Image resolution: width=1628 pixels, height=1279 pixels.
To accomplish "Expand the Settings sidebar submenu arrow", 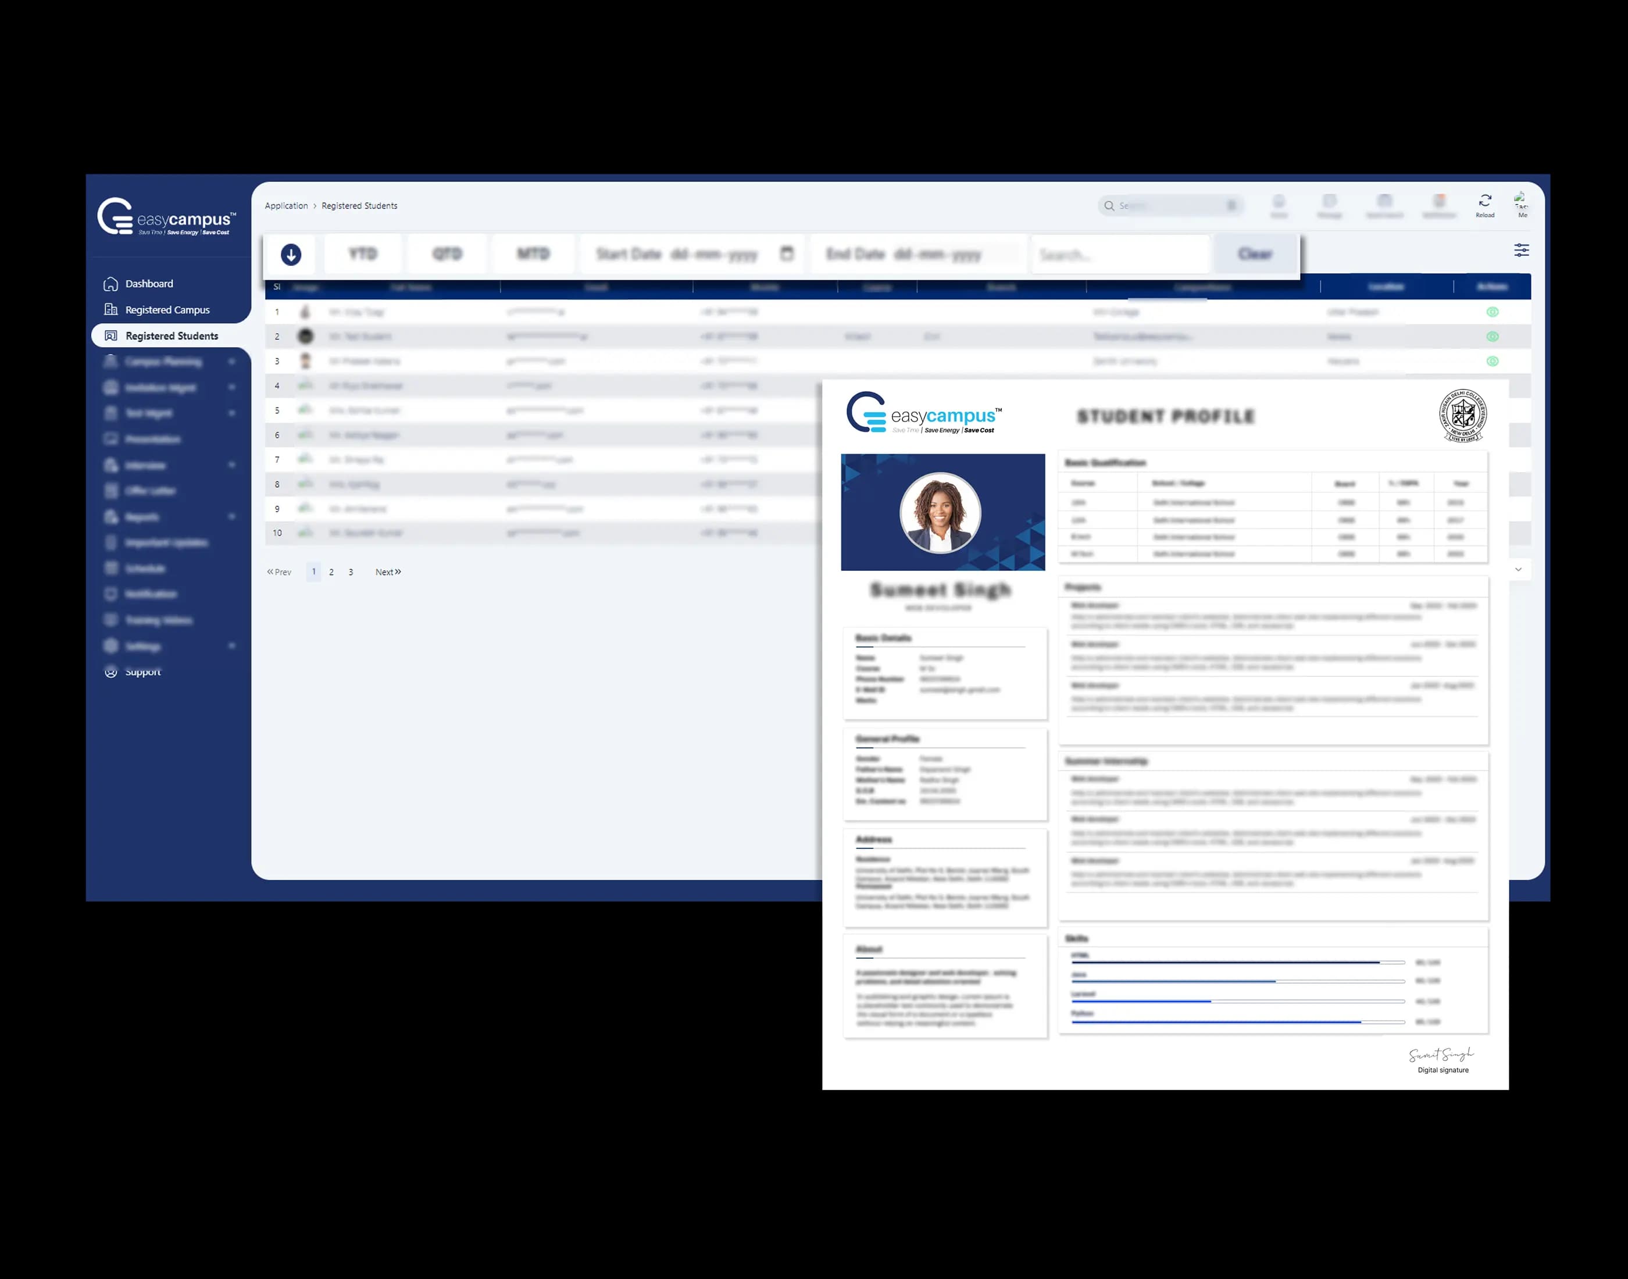I will [x=232, y=645].
